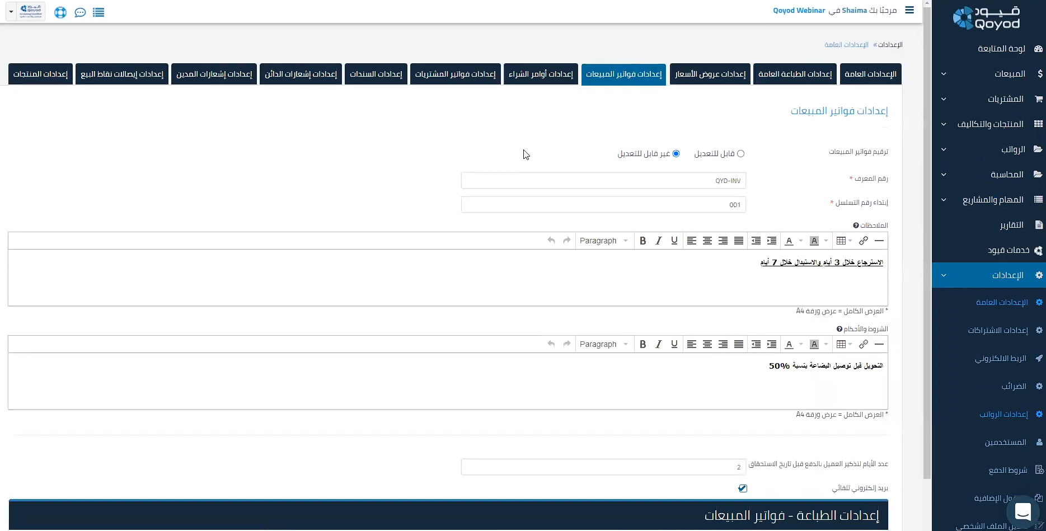Open الضرائب settings link in sidebar

[1014, 386]
